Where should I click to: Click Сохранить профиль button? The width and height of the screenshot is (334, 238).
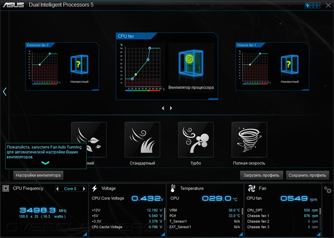pyautogui.click(x=307, y=175)
